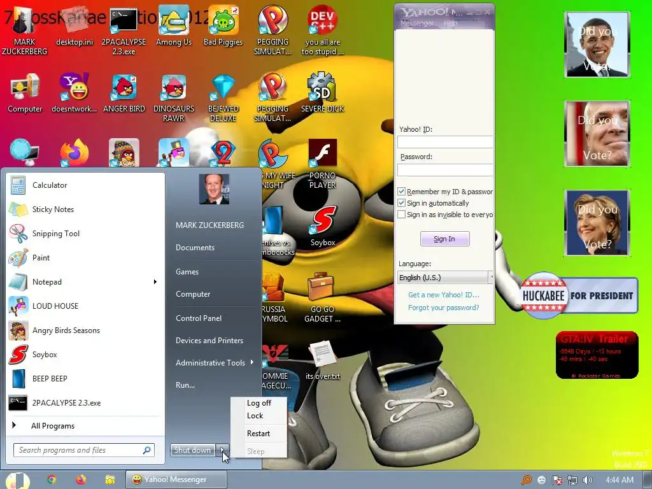Open the Firefox desktop shortcut
This screenshot has height=489, width=652.
coord(75,153)
